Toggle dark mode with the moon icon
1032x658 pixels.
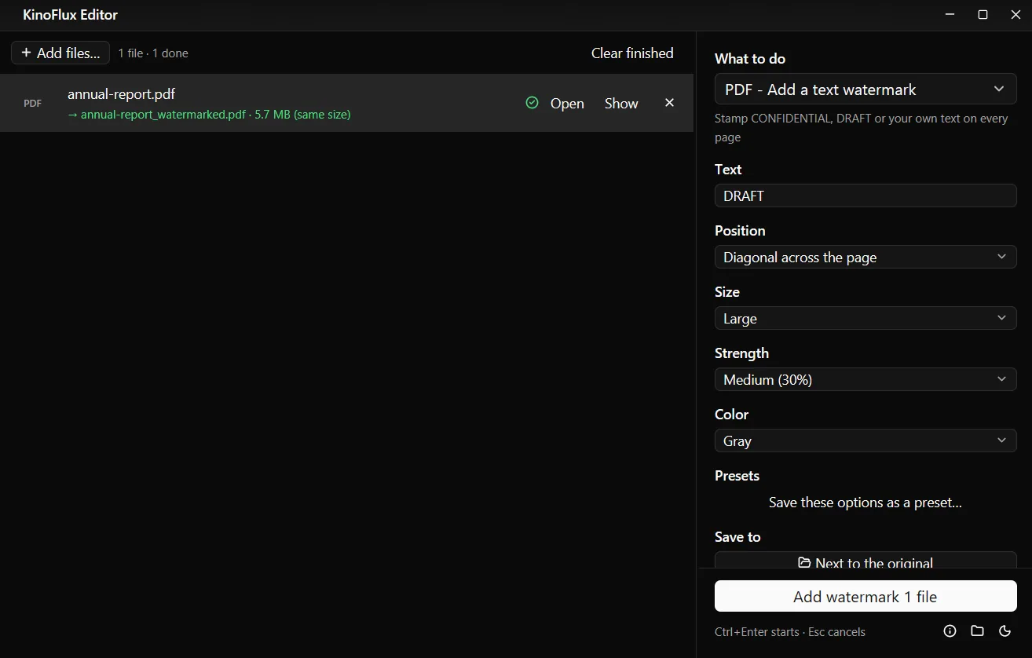click(x=1005, y=631)
